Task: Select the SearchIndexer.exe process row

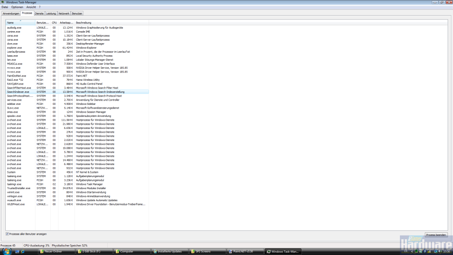Action: pos(77,92)
